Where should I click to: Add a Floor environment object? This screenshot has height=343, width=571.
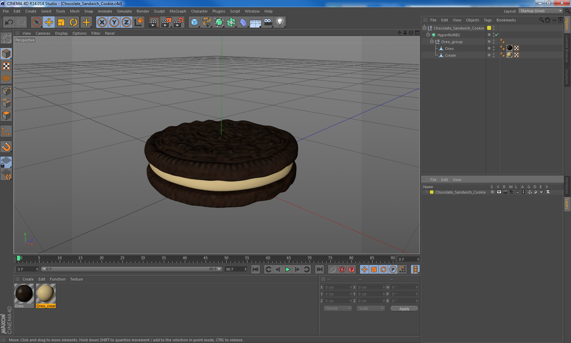(x=256, y=22)
